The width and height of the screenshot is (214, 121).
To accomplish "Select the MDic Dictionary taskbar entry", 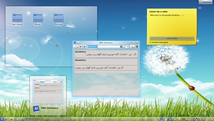I will pos(48,119).
